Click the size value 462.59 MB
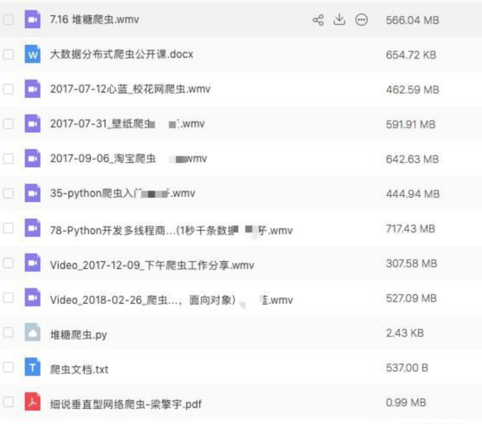Image resolution: width=482 pixels, height=424 pixels. tap(412, 90)
